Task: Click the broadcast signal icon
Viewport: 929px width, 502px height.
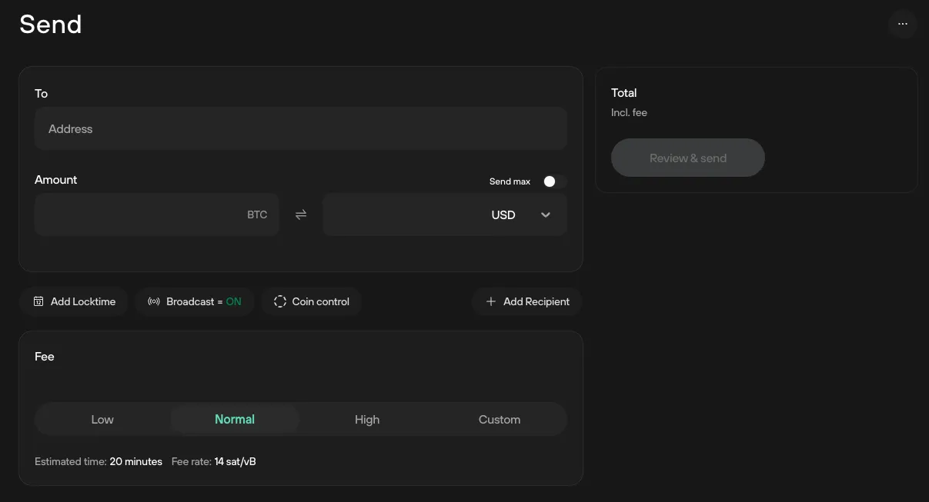Action: (x=153, y=301)
